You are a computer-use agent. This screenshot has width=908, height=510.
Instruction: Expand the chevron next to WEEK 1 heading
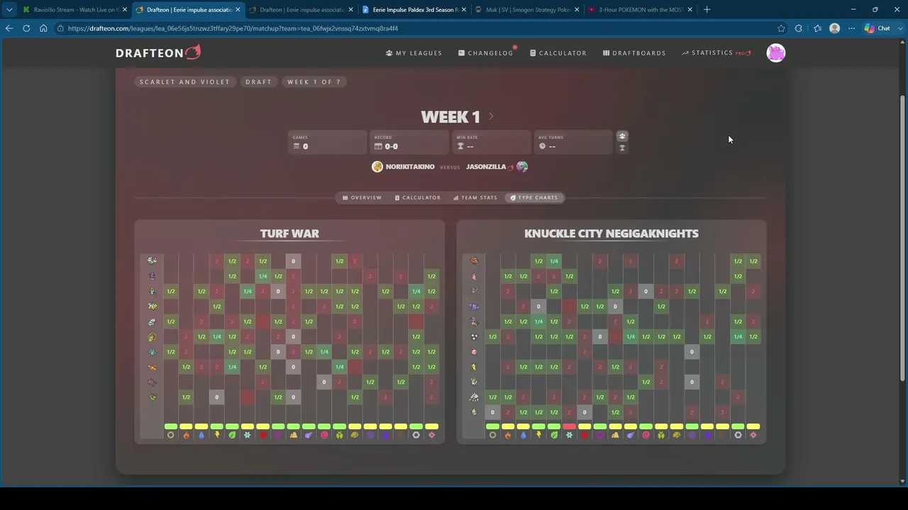click(491, 116)
